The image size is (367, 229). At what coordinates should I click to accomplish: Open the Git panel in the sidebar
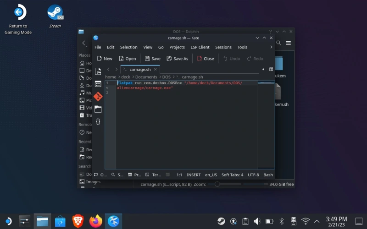(98, 97)
